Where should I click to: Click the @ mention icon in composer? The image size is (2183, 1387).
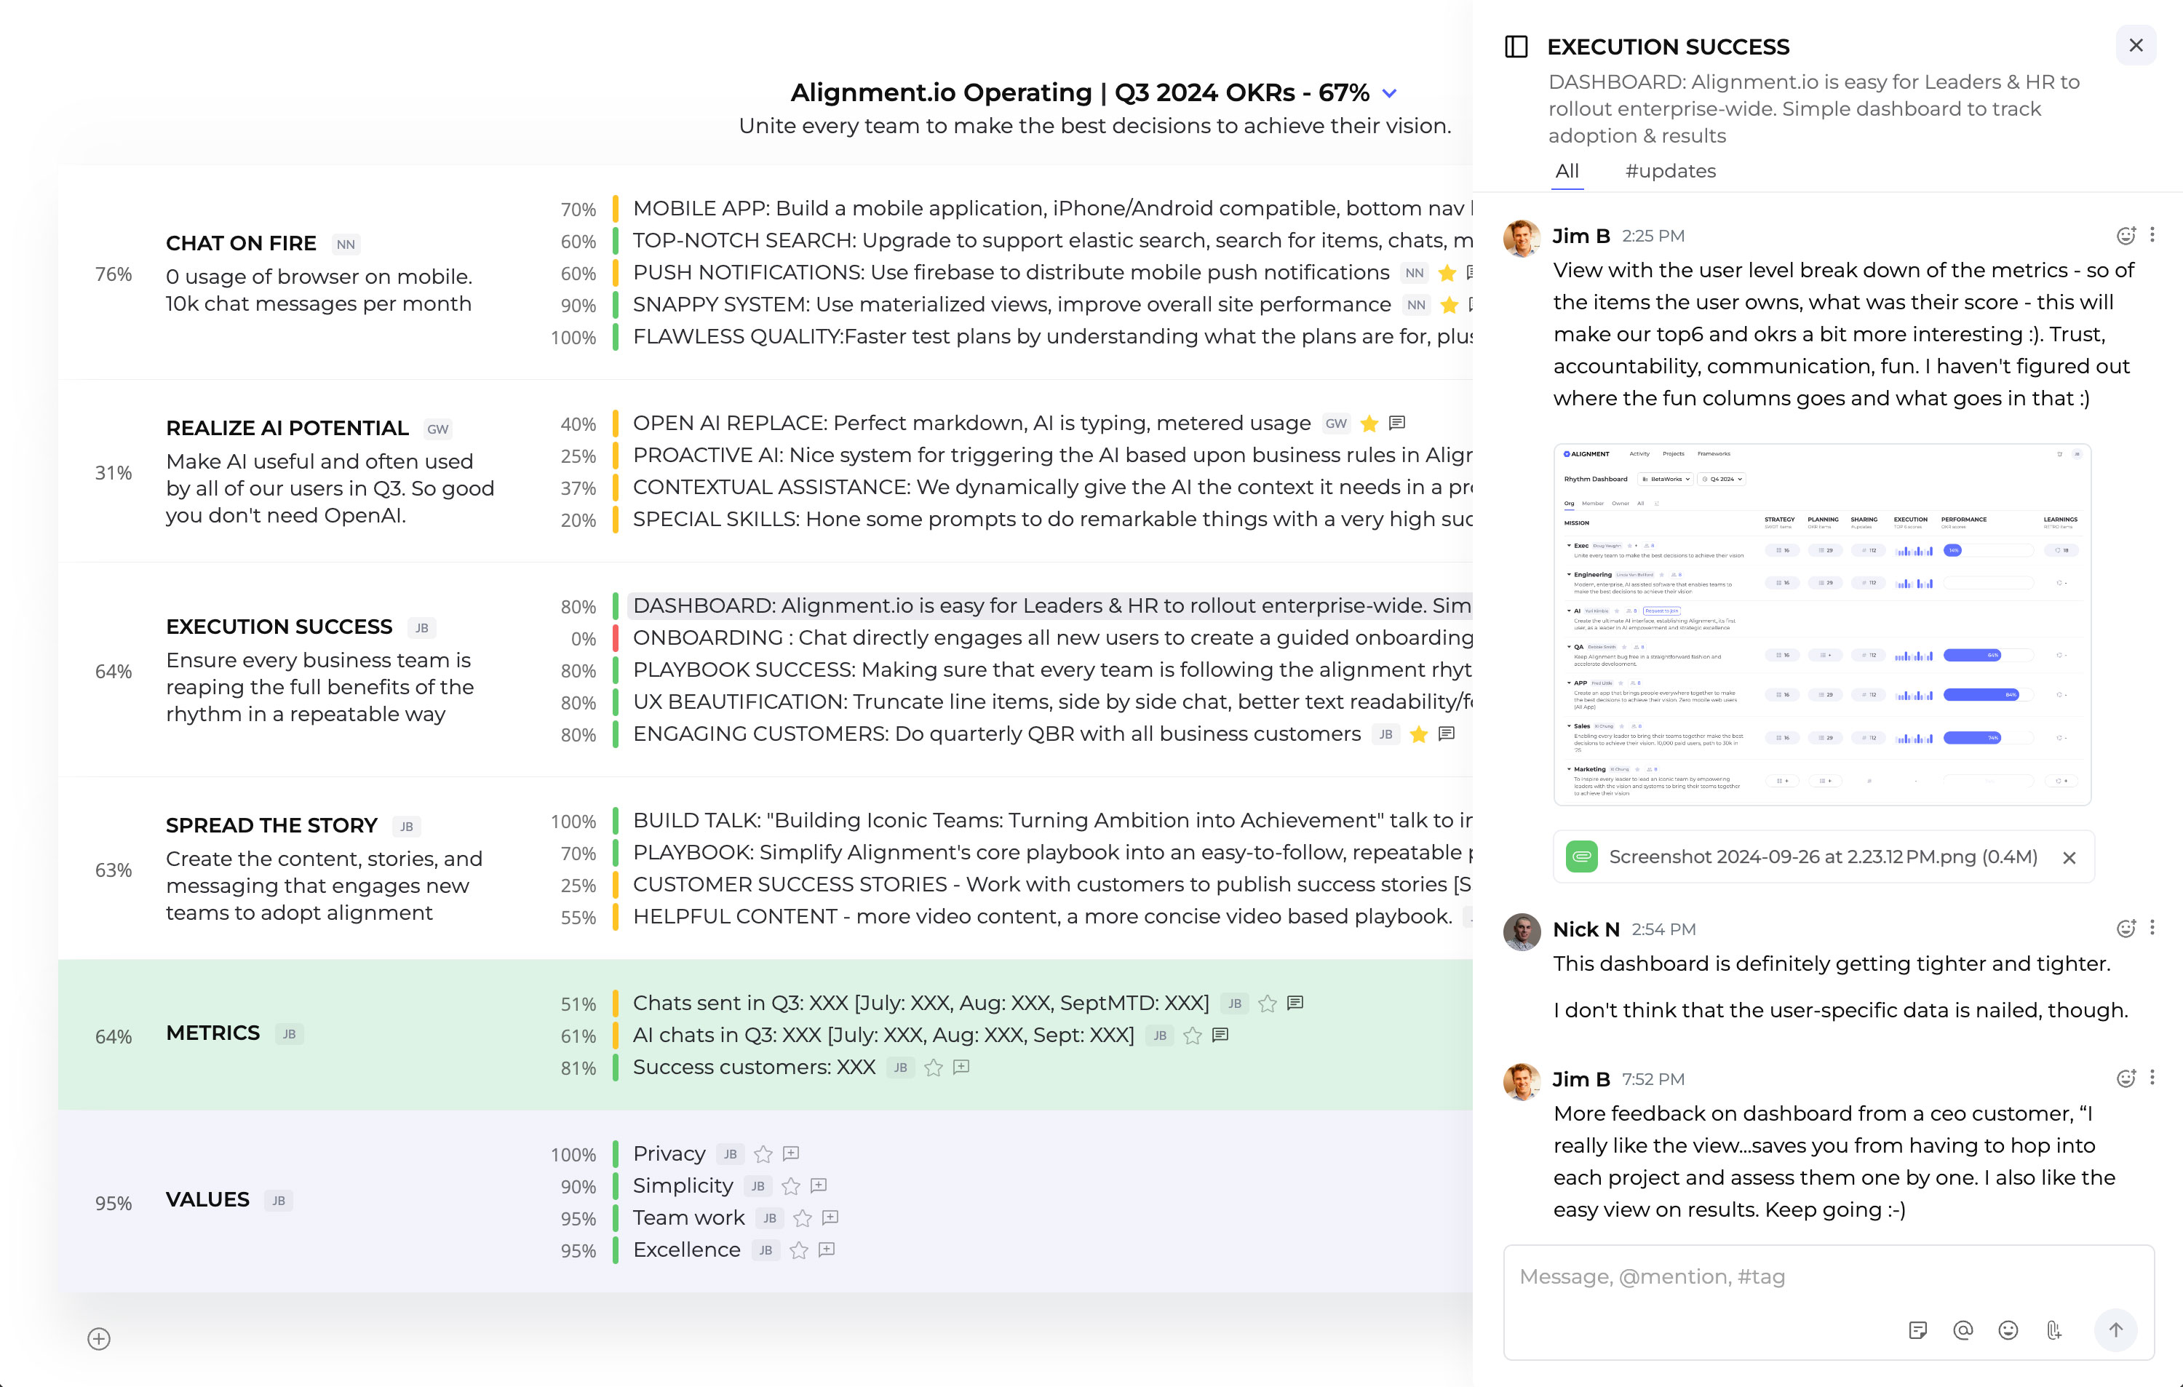1963,1330
